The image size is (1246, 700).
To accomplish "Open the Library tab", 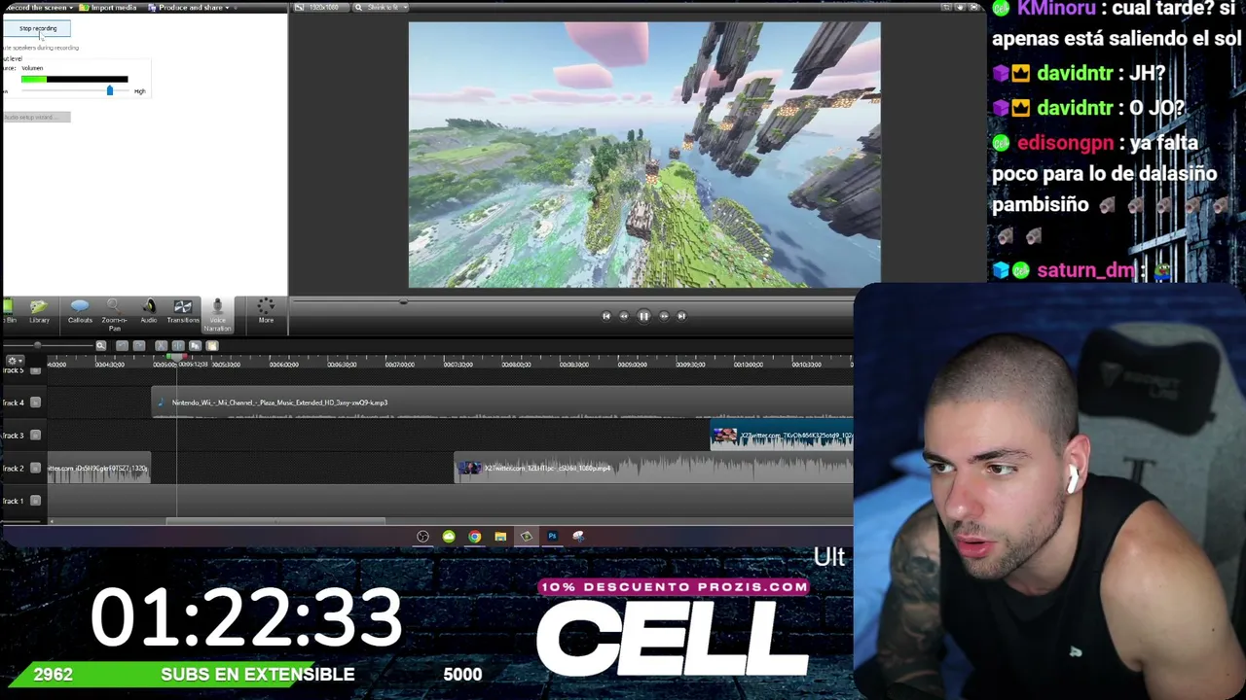I will coord(39,311).
